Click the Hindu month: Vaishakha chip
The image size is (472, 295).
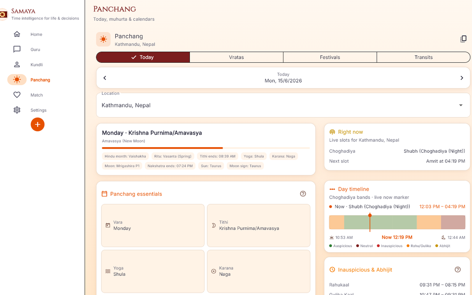[126, 156]
